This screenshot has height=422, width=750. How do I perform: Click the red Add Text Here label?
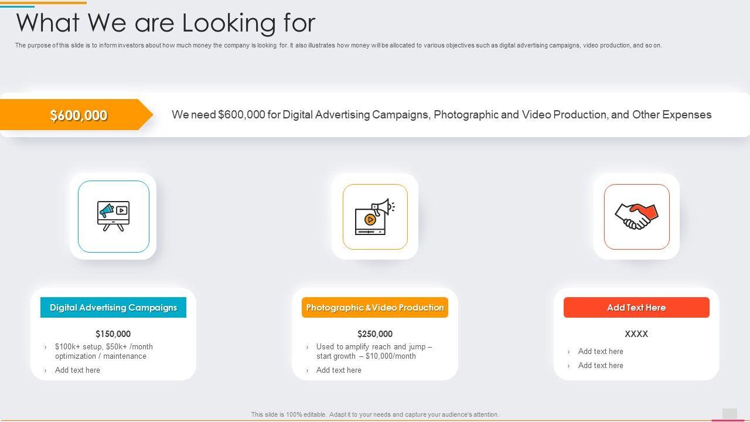tap(636, 308)
